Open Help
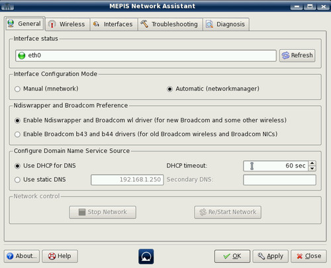 pyautogui.click(x=60, y=256)
